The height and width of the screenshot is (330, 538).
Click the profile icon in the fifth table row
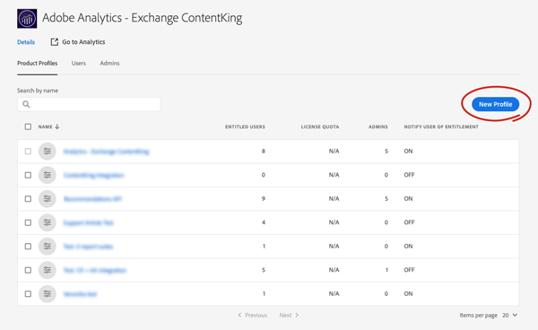click(x=47, y=247)
